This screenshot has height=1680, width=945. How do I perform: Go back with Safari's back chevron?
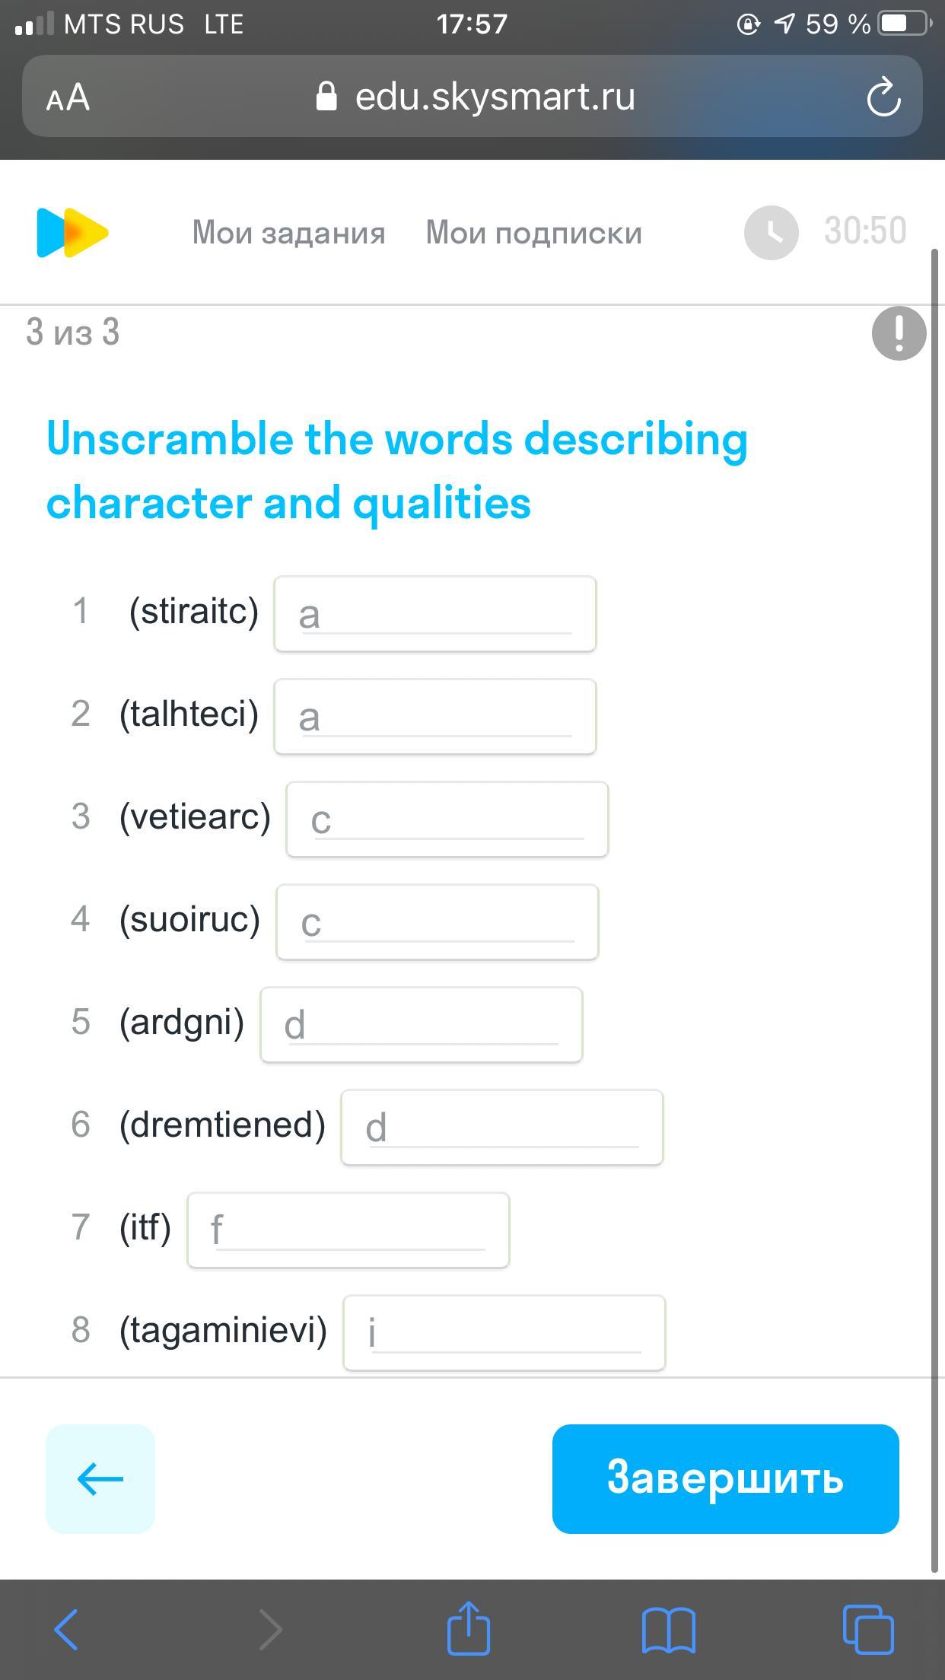pyautogui.click(x=67, y=1628)
